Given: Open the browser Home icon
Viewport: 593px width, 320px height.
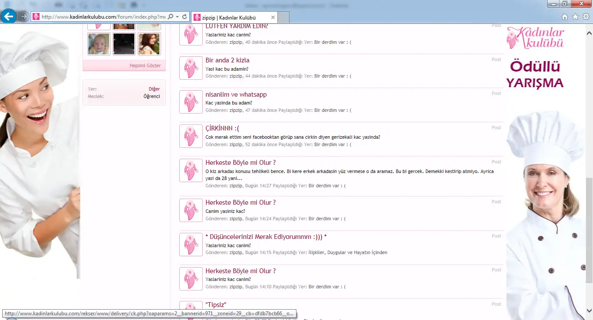Looking at the screenshot, I should (564, 17).
